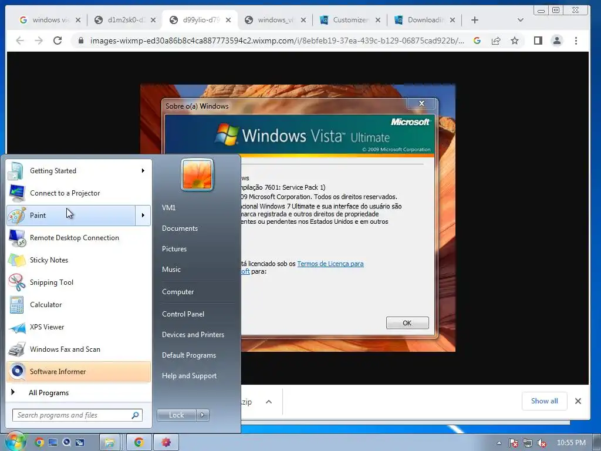Click the search magnifier icon in the Start menu
Image resolution: width=601 pixels, height=451 pixels.
136,415
